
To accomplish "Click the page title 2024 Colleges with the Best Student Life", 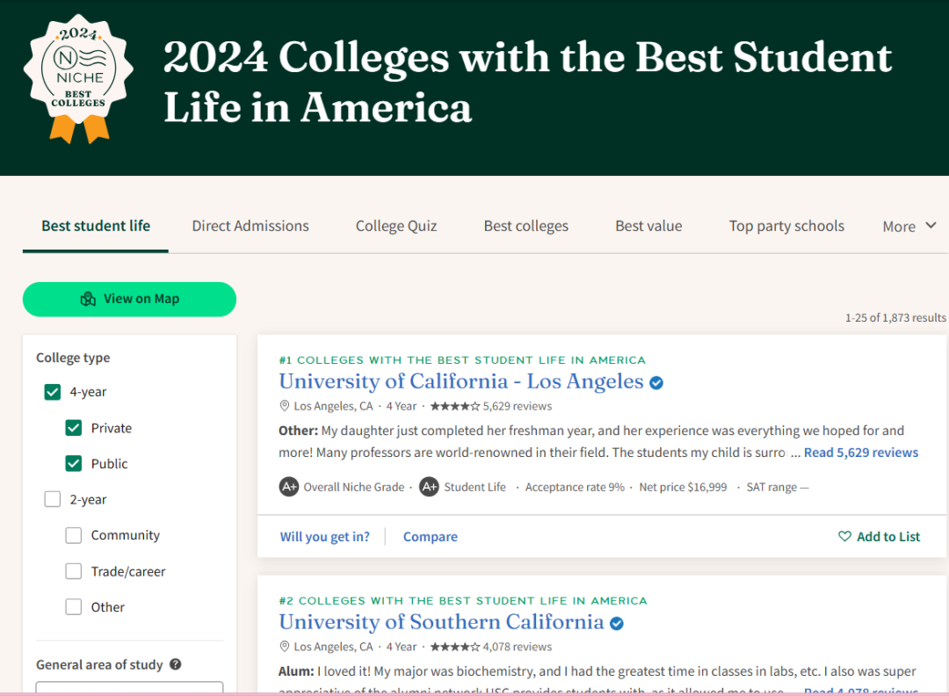I will click(x=528, y=83).
